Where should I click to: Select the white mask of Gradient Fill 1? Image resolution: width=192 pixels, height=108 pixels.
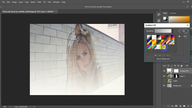click(x=176, y=71)
